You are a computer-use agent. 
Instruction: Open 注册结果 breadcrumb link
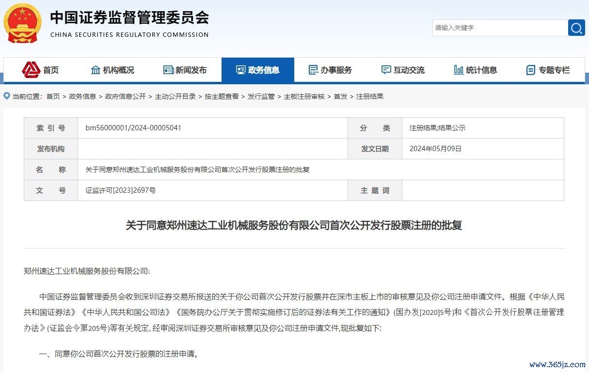click(370, 96)
